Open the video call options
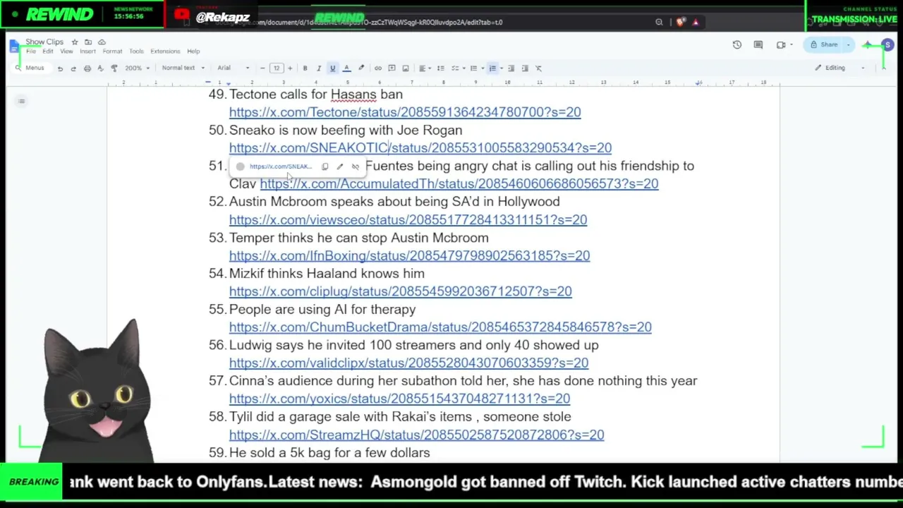The height and width of the screenshot is (508, 903). (783, 45)
